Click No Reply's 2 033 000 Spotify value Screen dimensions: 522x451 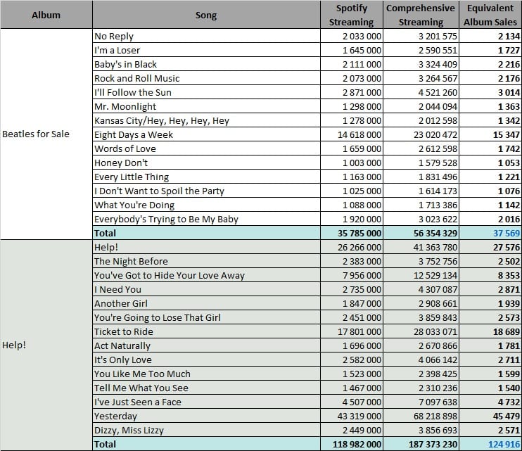click(x=352, y=36)
